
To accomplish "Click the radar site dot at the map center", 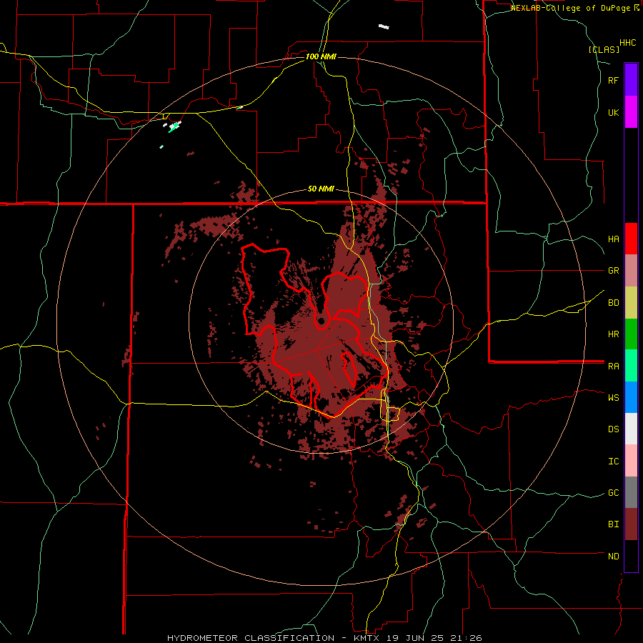I will point(321,321).
